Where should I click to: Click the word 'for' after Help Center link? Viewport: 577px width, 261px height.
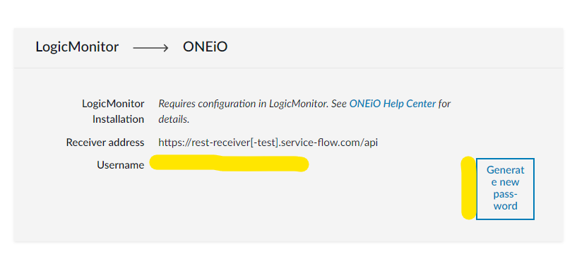tap(445, 104)
